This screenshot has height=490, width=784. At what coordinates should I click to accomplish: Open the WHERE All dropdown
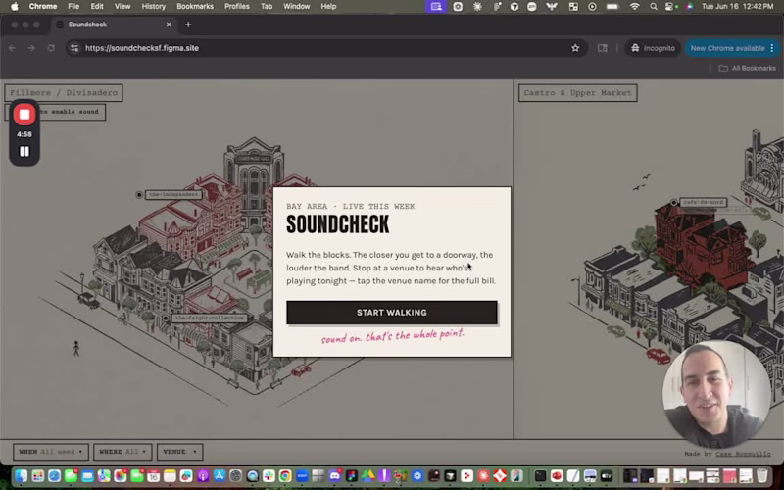pyautogui.click(x=122, y=452)
